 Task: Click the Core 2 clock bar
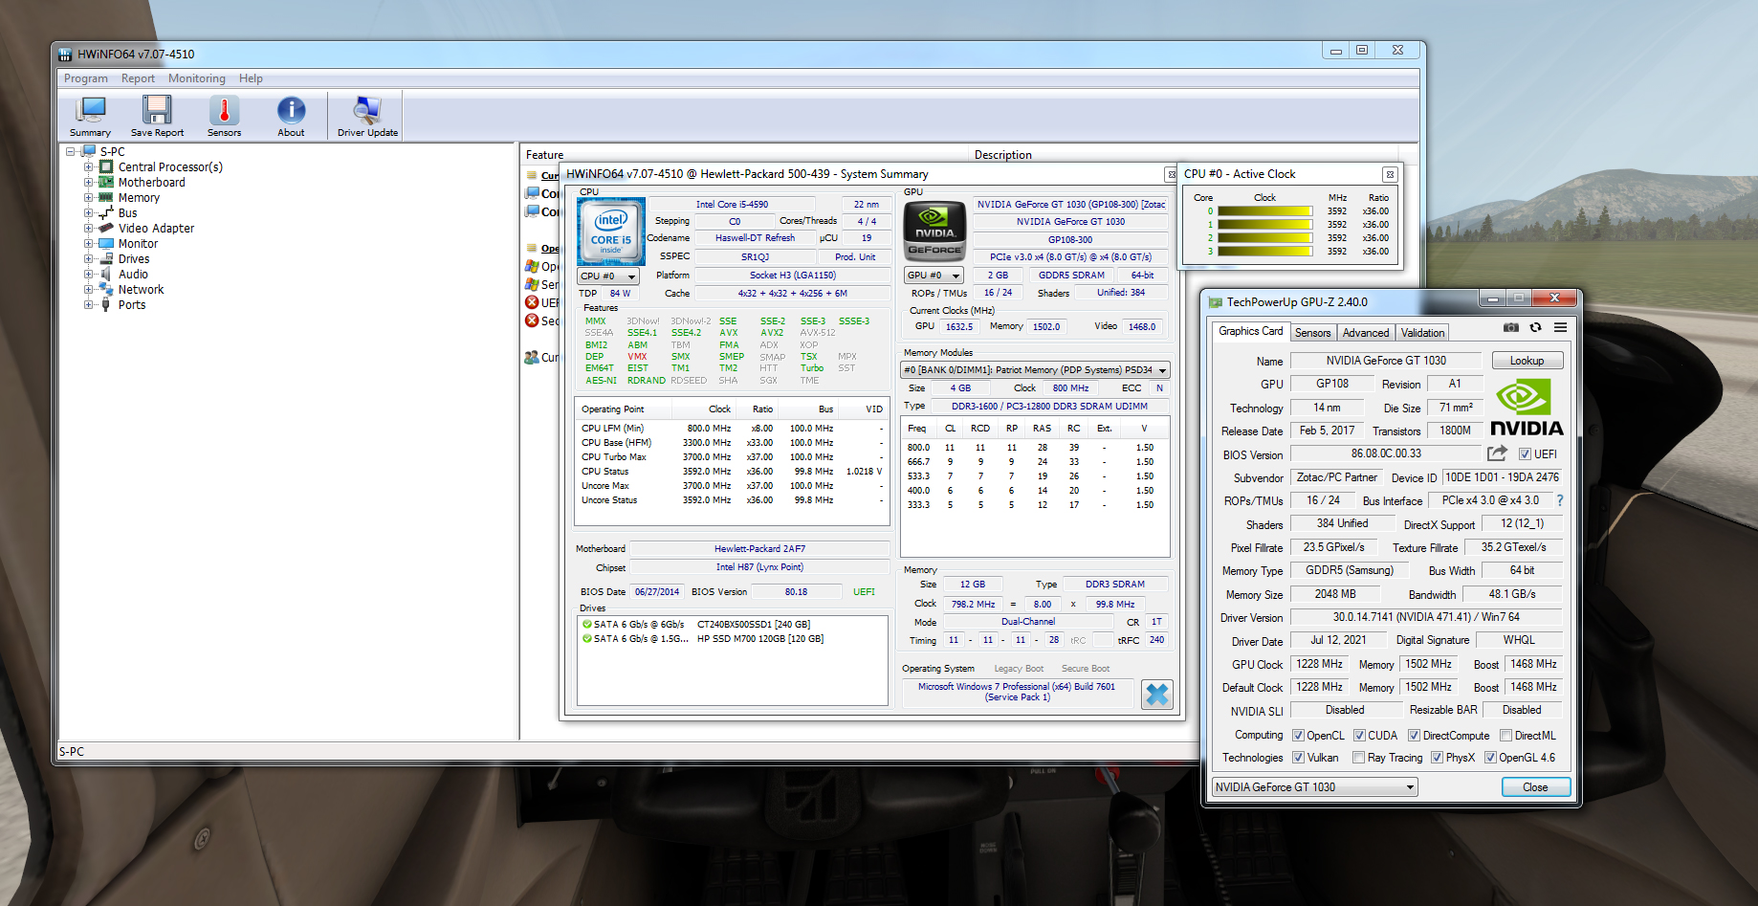tap(1264, 238)
